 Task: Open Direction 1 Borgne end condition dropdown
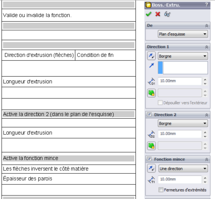(x=183, y=56)
